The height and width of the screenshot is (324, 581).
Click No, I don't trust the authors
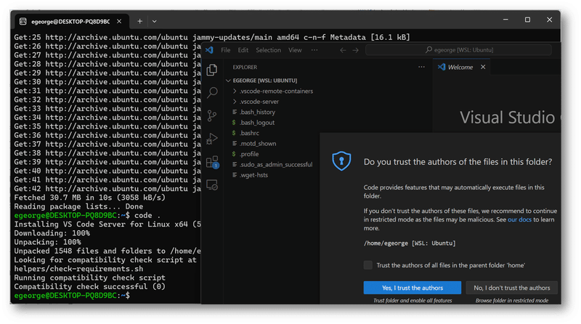512,288
